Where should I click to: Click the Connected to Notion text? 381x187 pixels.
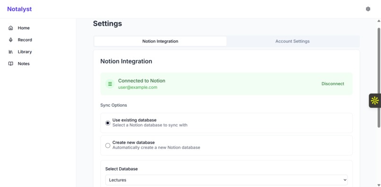point(142,81)
